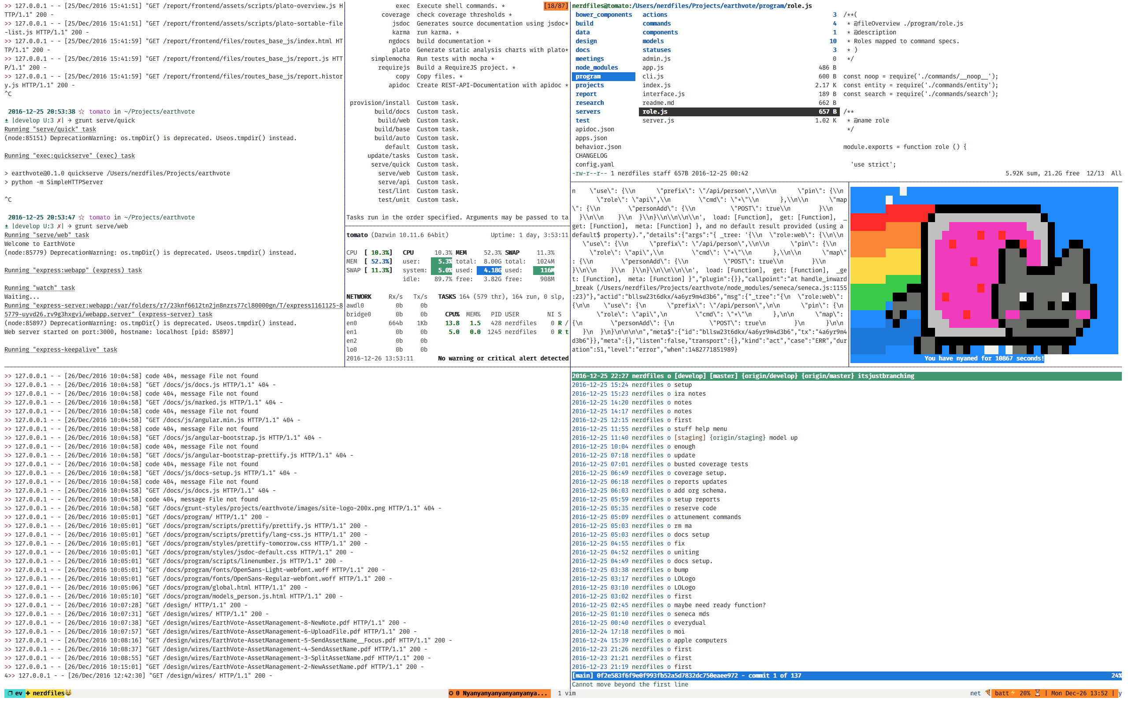The height and width of the screenshot is (705, 1128).
Task: Open the 'research' folder in ranger
Action: click(x=589, y=103)
